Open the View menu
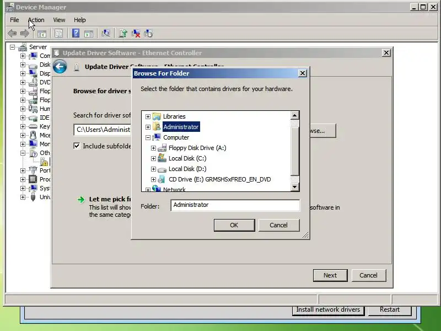The height and width of the screenshot is (331, 441). pyautogui.click(x=59, y=20)
